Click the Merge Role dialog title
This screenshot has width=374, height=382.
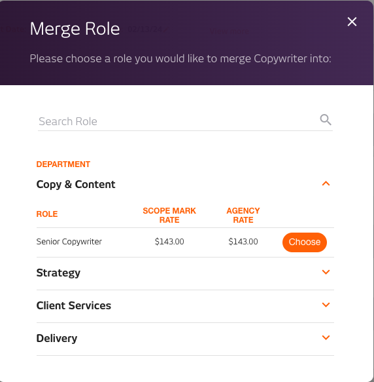pos(75,29)
